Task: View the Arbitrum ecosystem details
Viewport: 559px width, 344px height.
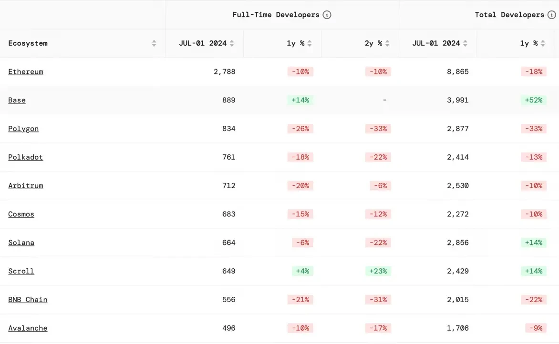Action: (26, 186)
